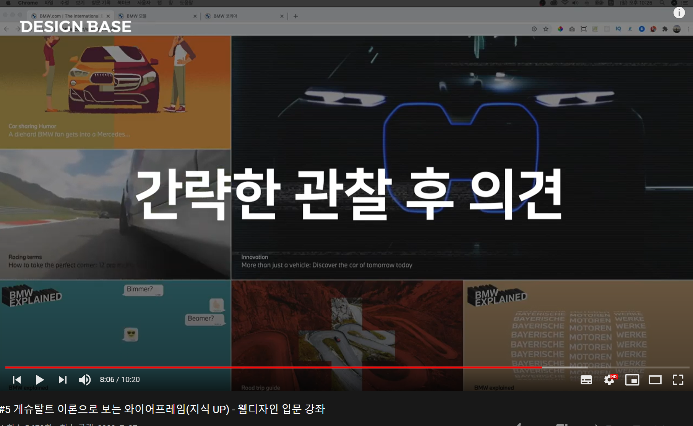
Task: Click More than just a vehicle headline
Action: coord(327,265)
